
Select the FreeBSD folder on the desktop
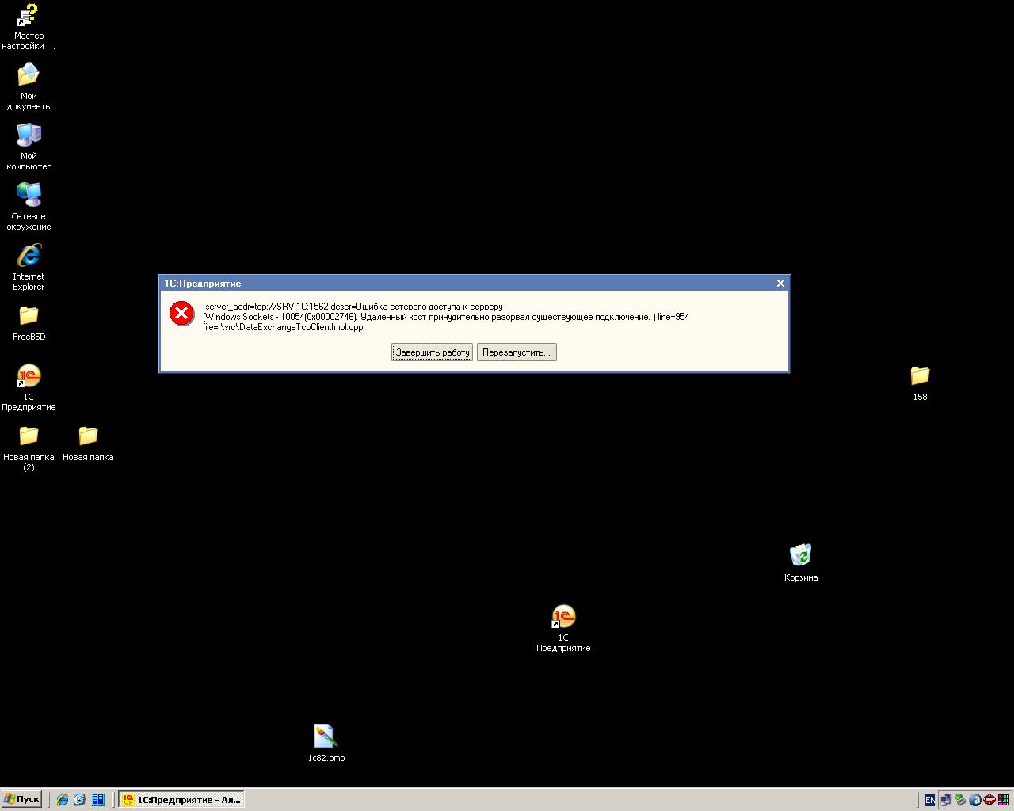click(29, 323)
